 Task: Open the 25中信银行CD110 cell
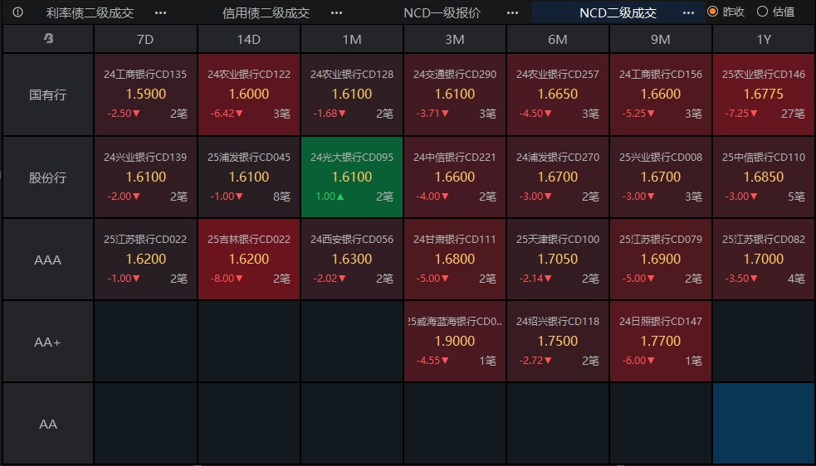coord(764,177)
